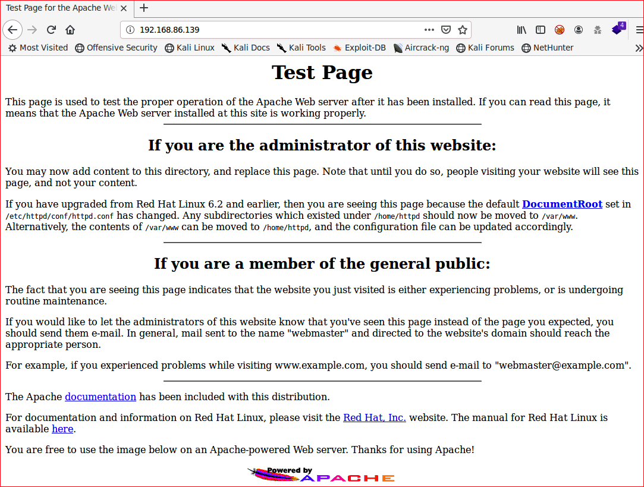Click the forward navigation arrow

[x=32, y=30]
